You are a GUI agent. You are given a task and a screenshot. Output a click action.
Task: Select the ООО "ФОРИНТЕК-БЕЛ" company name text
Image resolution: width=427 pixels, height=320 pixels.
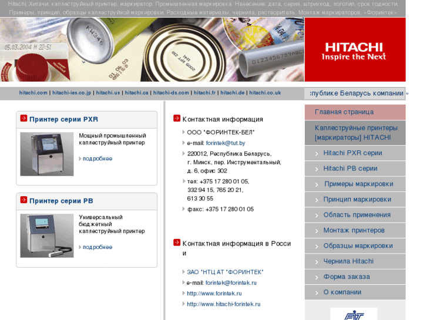(x=221, y=132)
